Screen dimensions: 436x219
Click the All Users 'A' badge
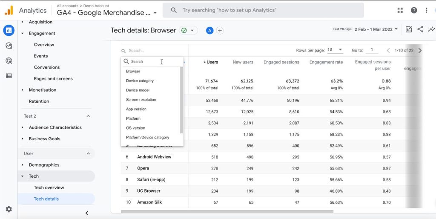click(209, 31)
